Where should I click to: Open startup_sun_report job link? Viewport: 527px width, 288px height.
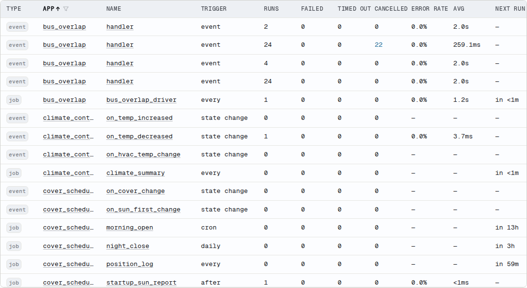pyautogui.click(x=141, y=283)
